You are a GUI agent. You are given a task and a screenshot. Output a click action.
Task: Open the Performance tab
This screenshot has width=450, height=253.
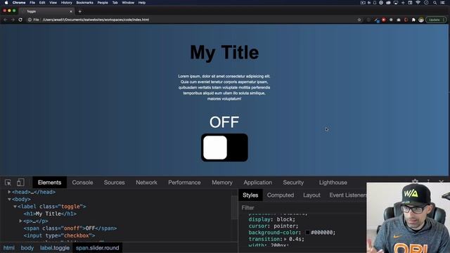[184, 183]
